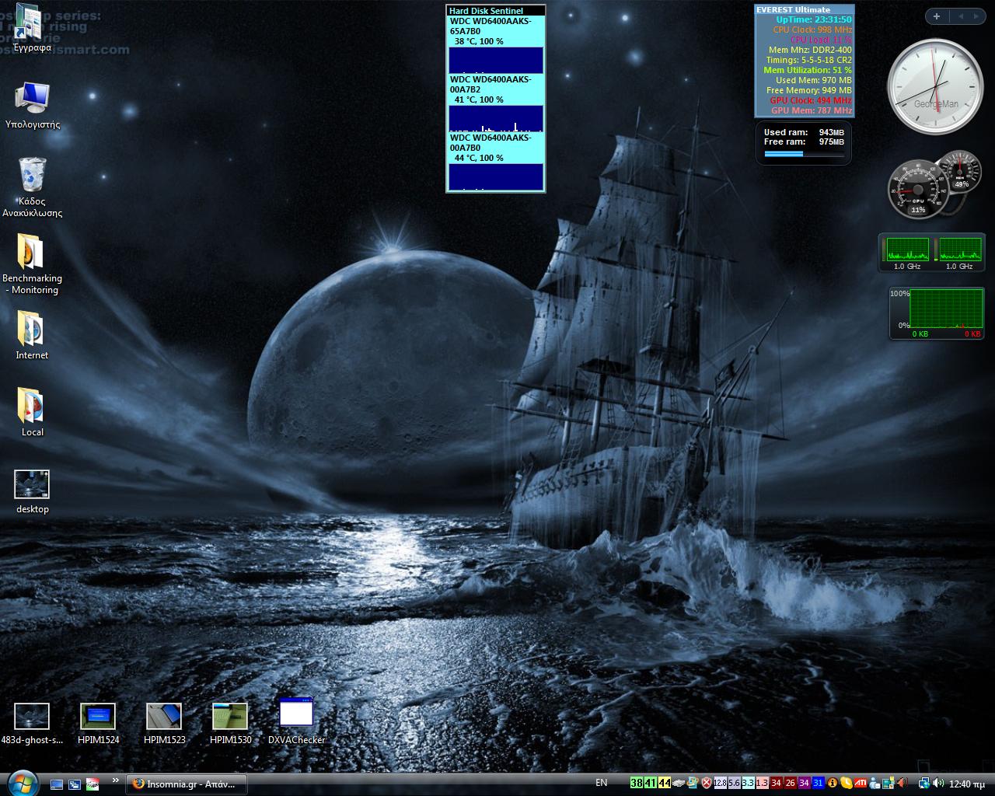The width and height of the screenshot is (995, 796).
Task: Click the 3.3 sensor tray icon
Action: [748, 783]
